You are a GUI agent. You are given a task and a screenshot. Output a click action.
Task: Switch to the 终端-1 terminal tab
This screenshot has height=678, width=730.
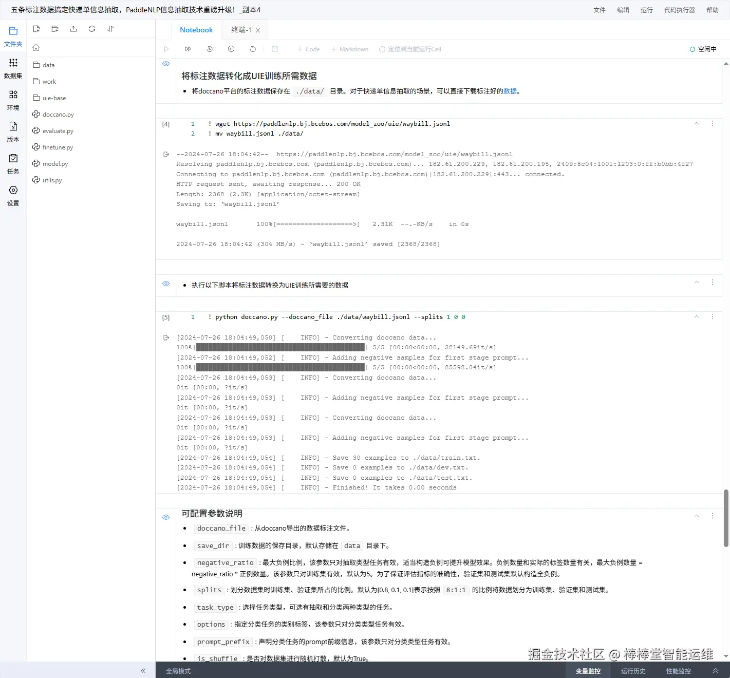241,30
